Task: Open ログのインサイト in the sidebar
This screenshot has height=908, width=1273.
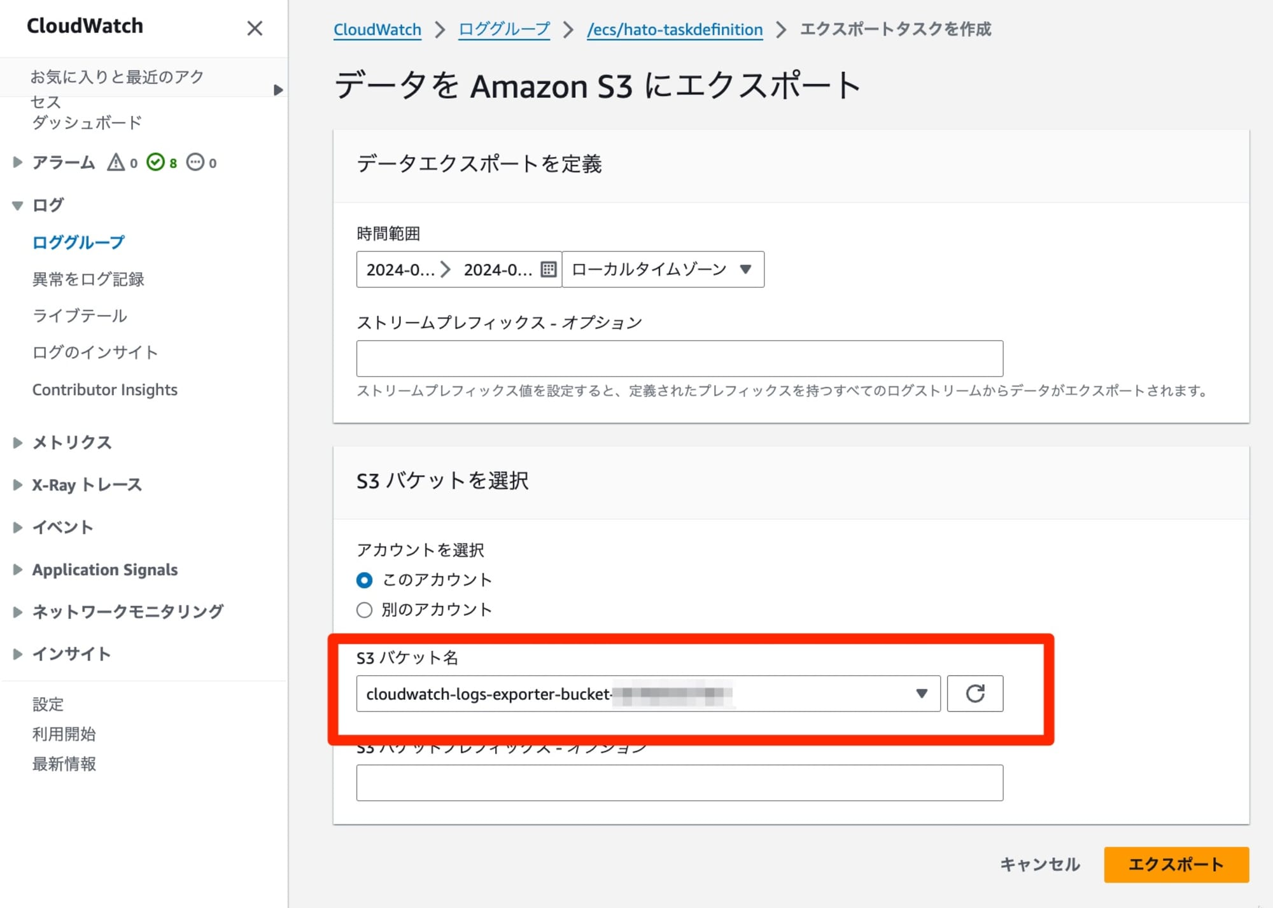Action: click(95, 353)
